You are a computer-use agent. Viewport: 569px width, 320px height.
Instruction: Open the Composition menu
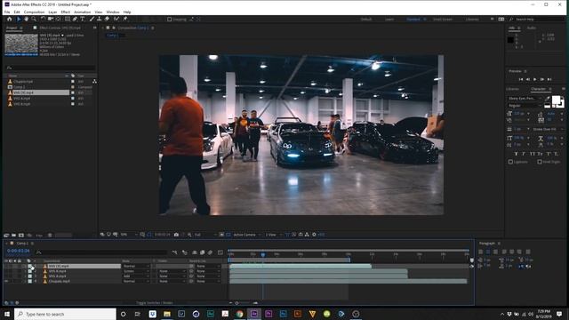(34, 12)
